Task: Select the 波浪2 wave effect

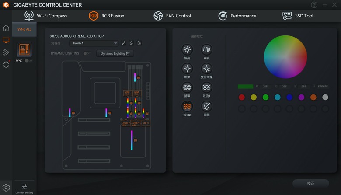Action: [x=187, y=107]
